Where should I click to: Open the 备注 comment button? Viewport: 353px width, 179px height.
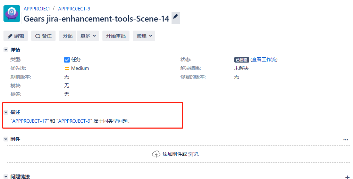click(x=43, y=36)
